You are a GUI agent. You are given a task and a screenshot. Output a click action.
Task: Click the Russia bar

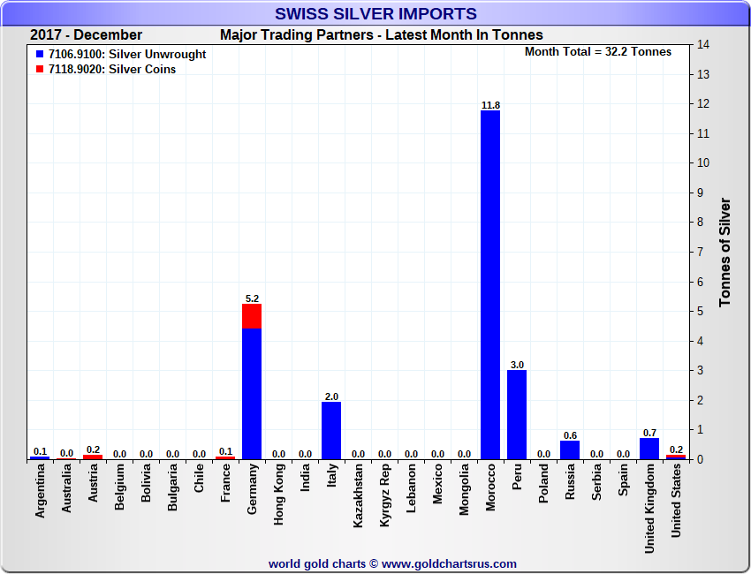(x=570, y=450)
